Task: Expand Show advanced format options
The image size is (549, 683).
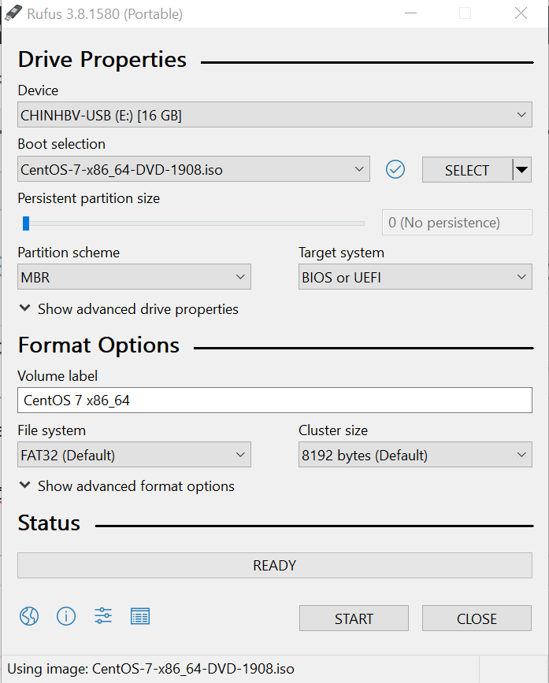Action: [x=127, y=486]
